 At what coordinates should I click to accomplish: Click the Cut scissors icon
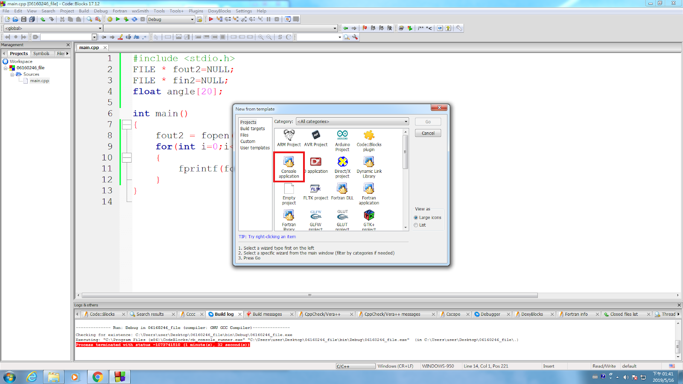pos(62,19)
